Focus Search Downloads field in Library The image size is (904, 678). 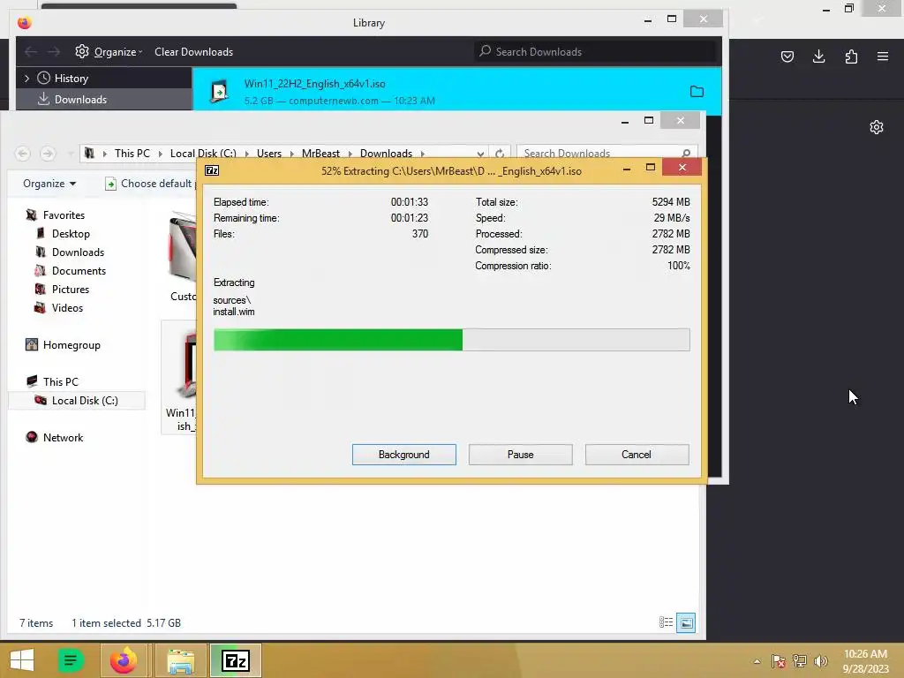coord(595,52)
